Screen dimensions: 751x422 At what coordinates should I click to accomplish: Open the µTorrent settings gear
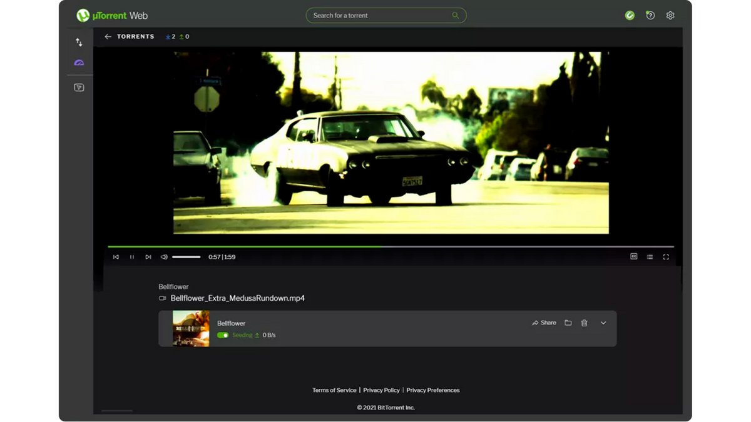670,15
